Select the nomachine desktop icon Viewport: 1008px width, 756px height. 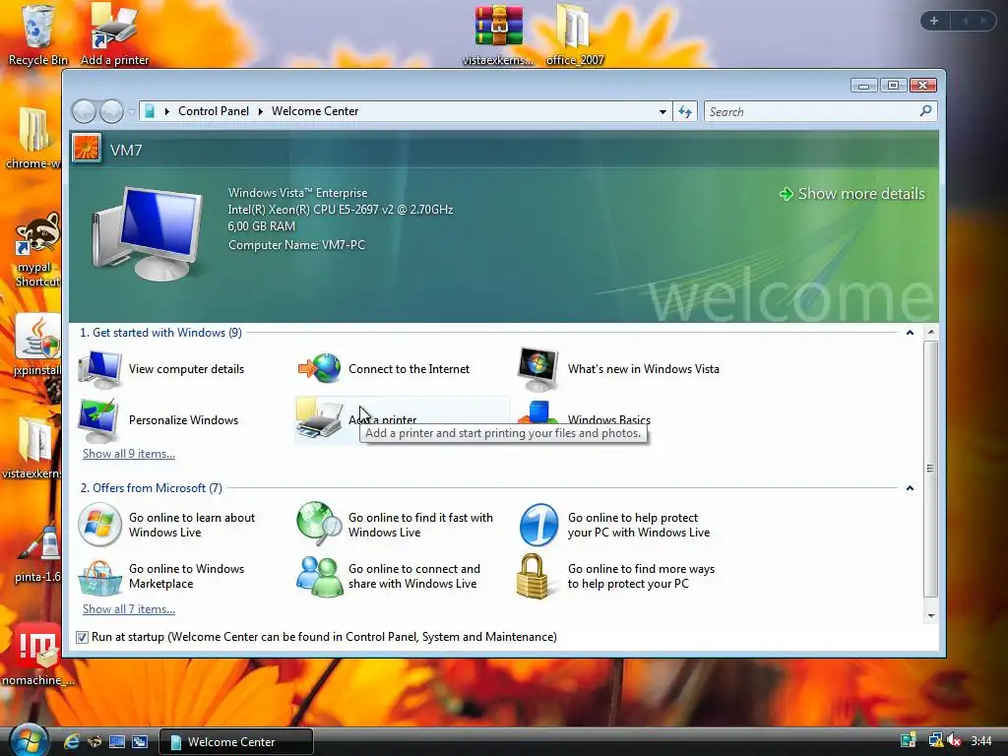[37, 655]
